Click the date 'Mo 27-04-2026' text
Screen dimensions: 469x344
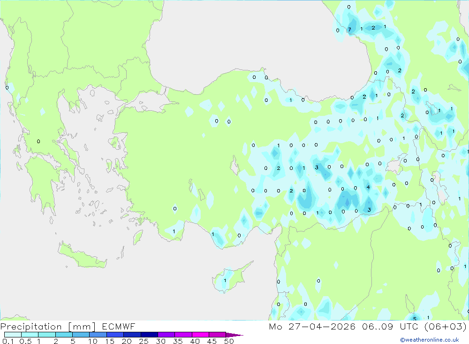coord(312,326)
